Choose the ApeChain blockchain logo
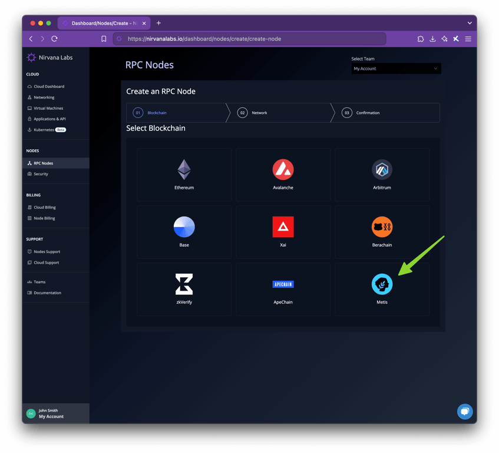Image resolution: width=499 pixels, height=453 pixels. (283, 284)
